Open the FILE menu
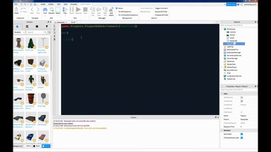The width and height of the screenshot is (271, 152). pyautogui.click(x=16, y=4)
